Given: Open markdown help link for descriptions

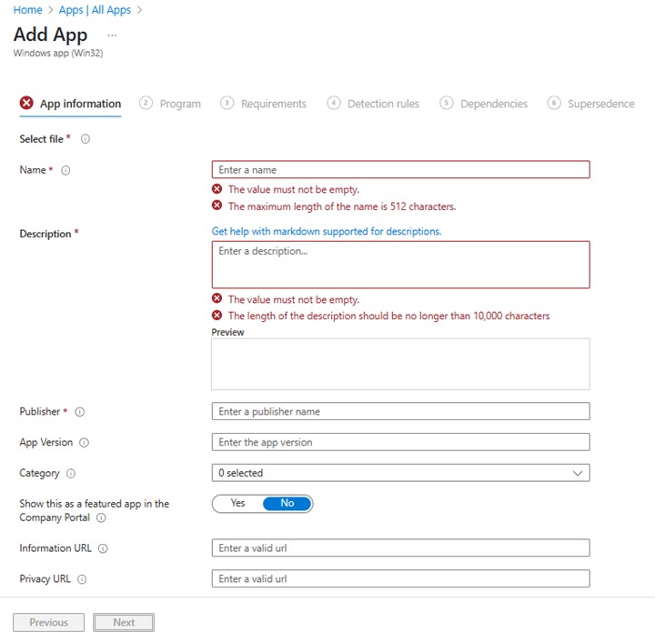Looking at the screenshot, I should click(x=327, y=231).
